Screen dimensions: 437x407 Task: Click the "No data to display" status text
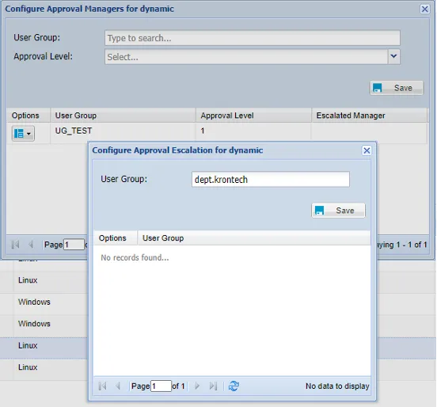[x=337, y=386]
